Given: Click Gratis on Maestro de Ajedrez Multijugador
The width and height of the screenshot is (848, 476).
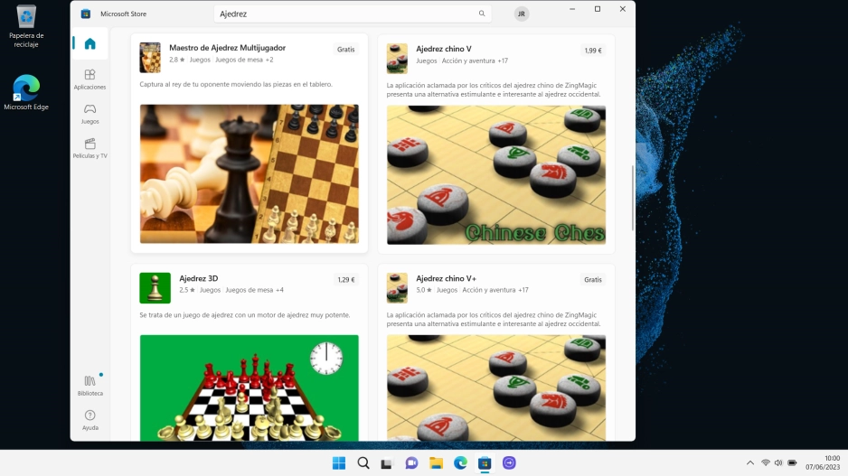Looking at the screenshot, I should 346,50.
